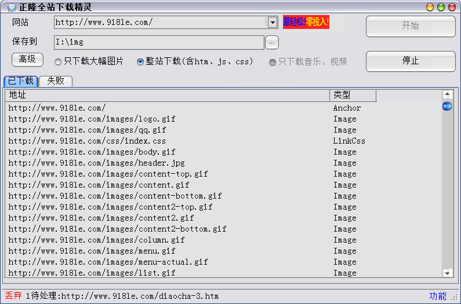
Task: Click the resize grip in bottom corner
Action: coord(455,296)
